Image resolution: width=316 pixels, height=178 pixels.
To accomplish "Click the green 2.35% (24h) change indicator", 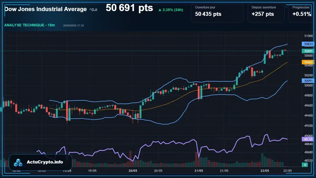I will [x=171, y=10].
